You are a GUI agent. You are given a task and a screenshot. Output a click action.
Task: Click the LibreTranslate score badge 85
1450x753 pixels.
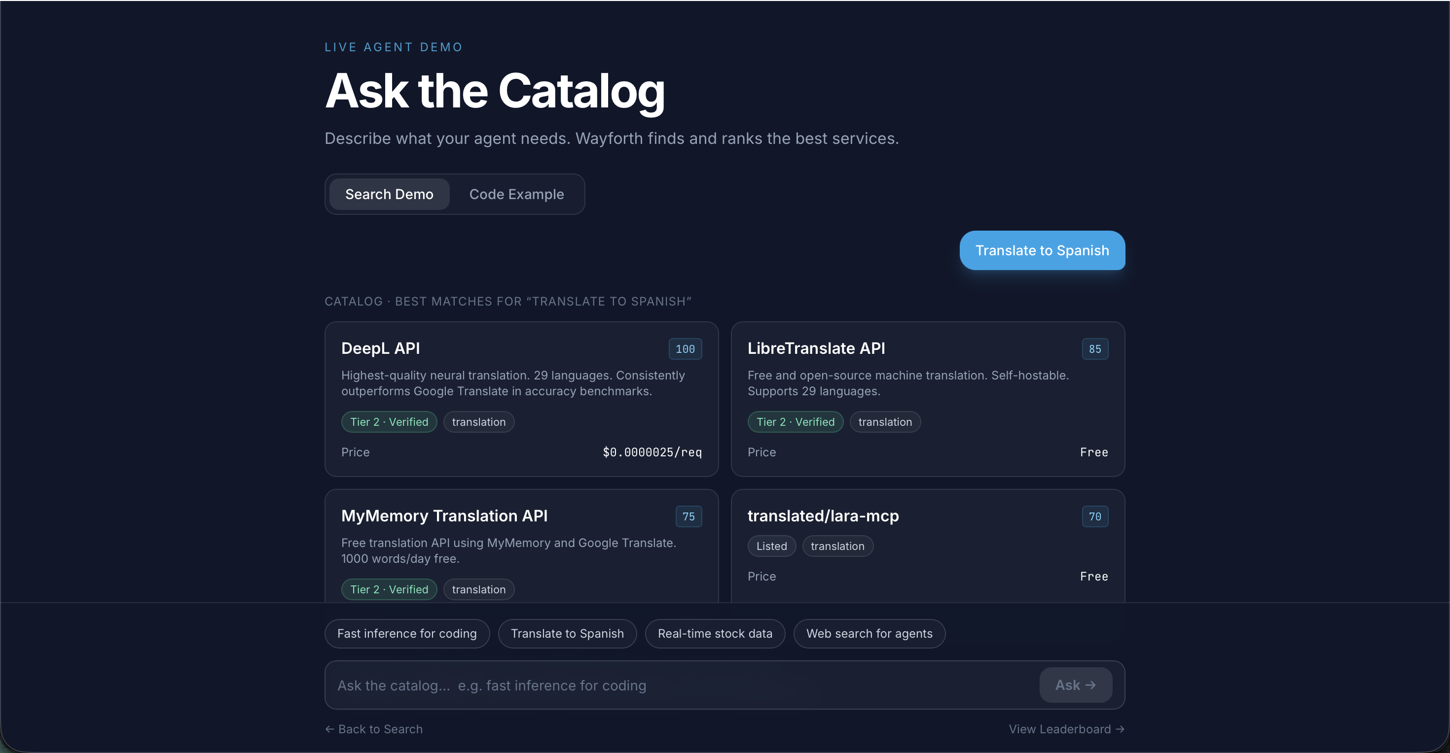click(1094, 349)
